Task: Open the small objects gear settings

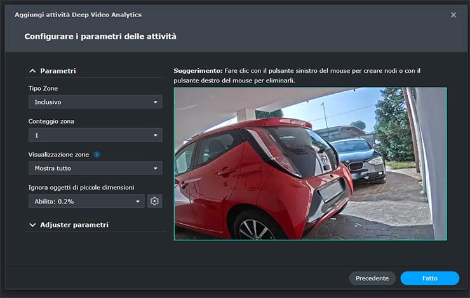Action: 154,201
